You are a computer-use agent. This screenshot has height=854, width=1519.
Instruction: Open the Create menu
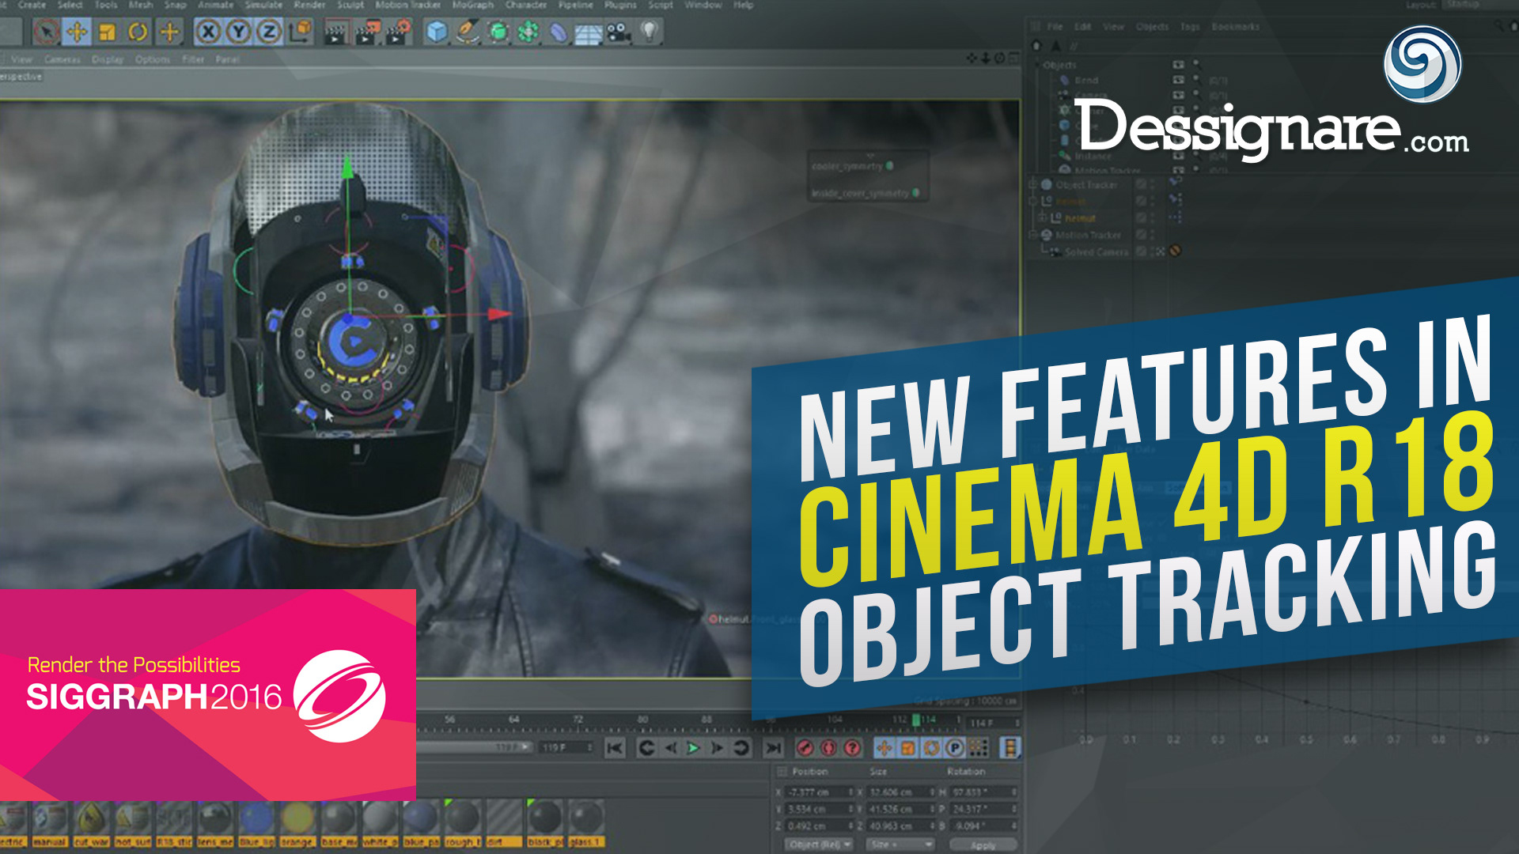32,5
